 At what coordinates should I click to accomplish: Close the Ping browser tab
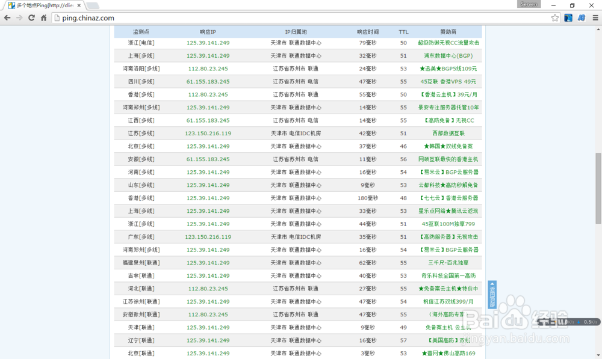[x=79, y=5]
